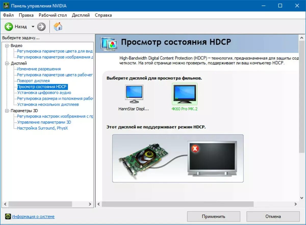Click the main panel horizontal scrollbar thumb
Viewport: 306px width, 225px height.
click(178, 204)
